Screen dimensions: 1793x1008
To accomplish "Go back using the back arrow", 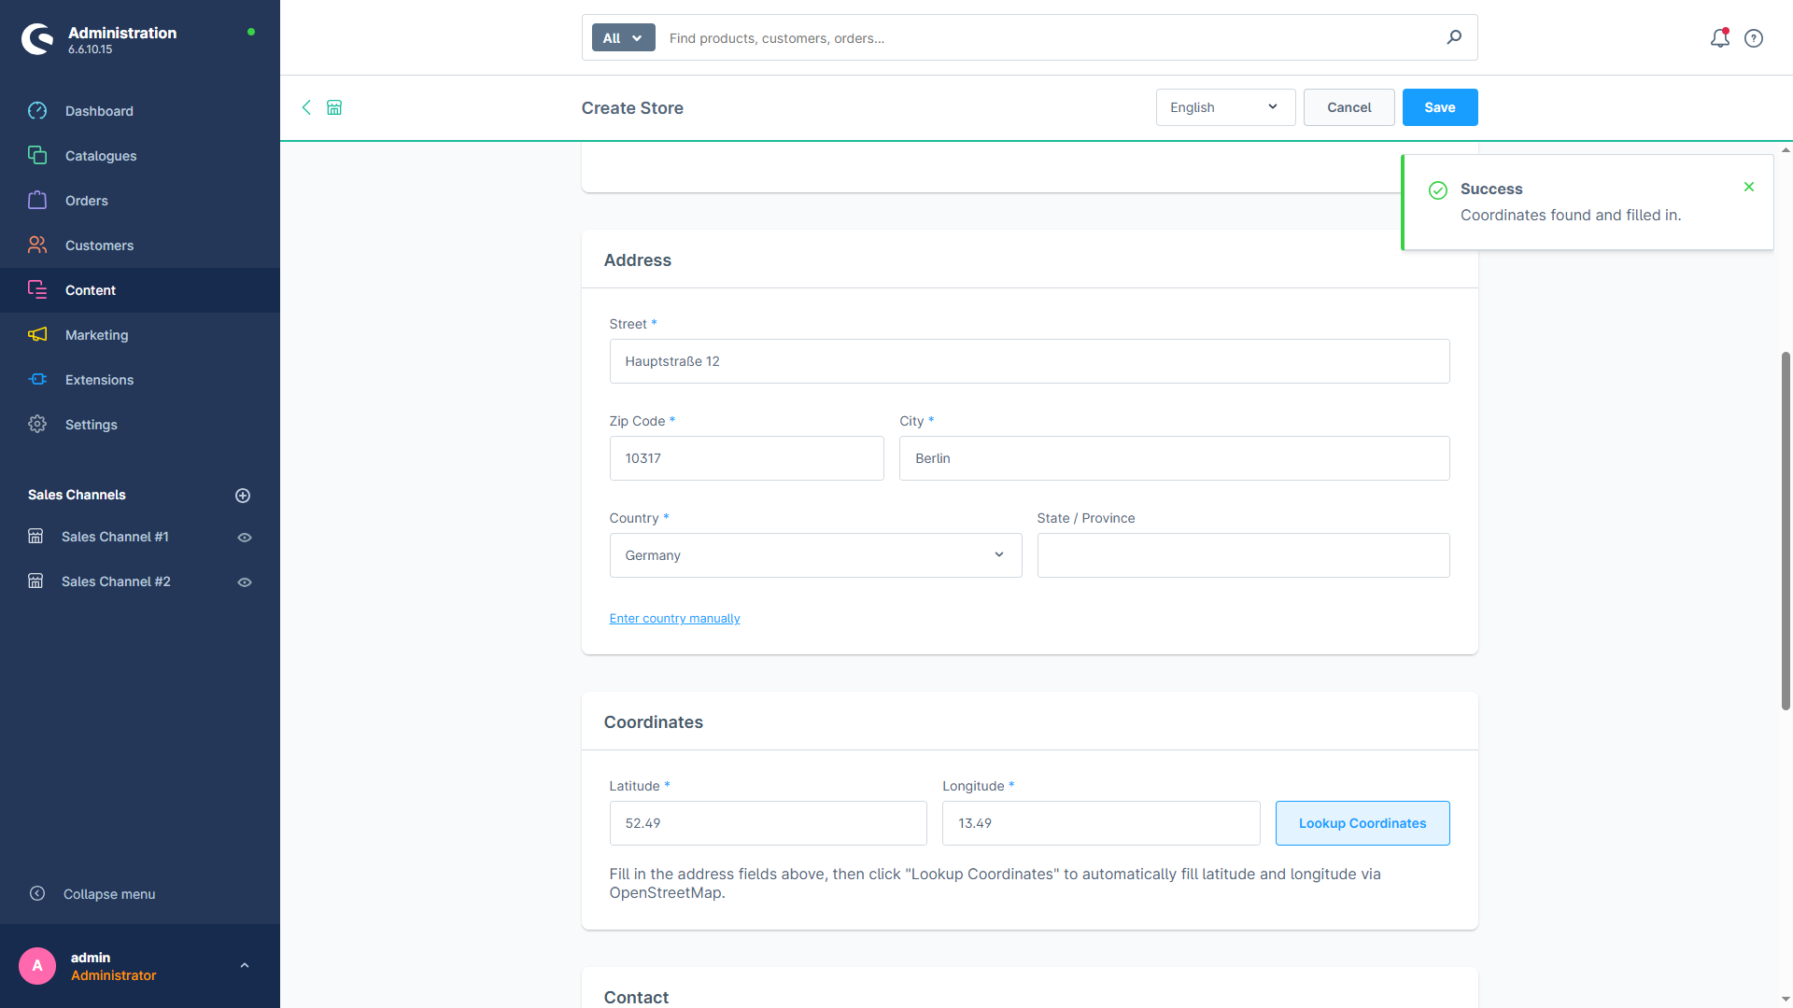I will [x=306, y=107].
